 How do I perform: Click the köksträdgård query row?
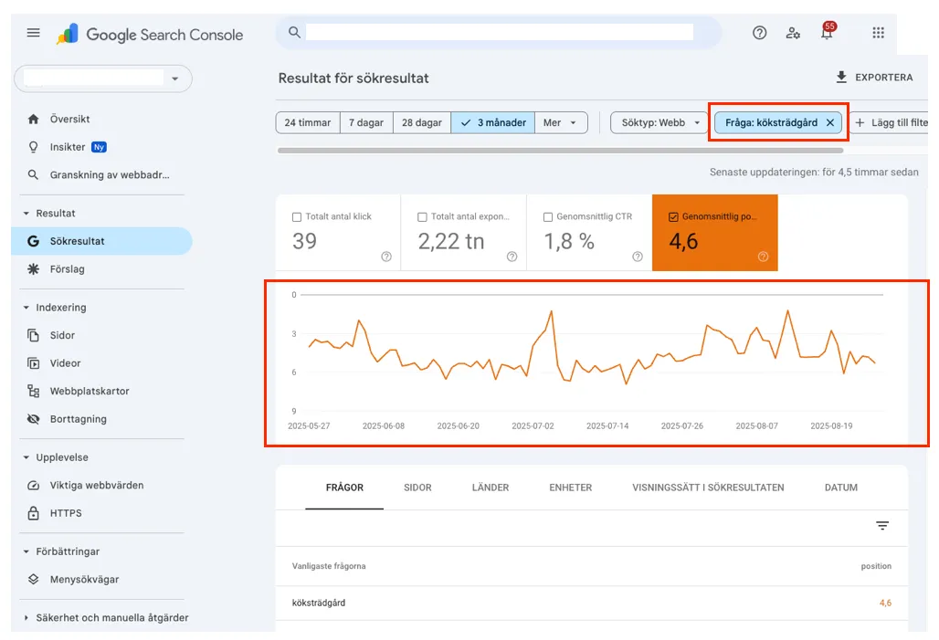point(592,603)
